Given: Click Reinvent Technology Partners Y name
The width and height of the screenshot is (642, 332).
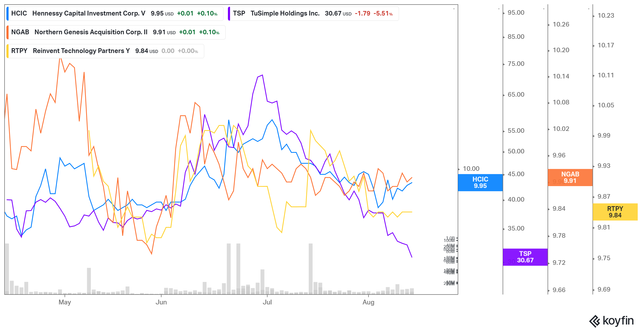Looking at the screenshot, I should click(81, 51).
